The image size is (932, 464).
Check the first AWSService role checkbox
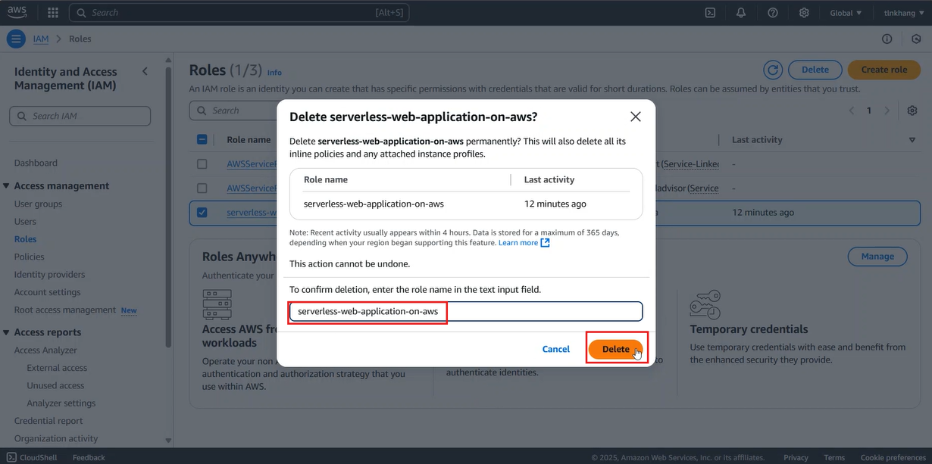coord(202,163)
